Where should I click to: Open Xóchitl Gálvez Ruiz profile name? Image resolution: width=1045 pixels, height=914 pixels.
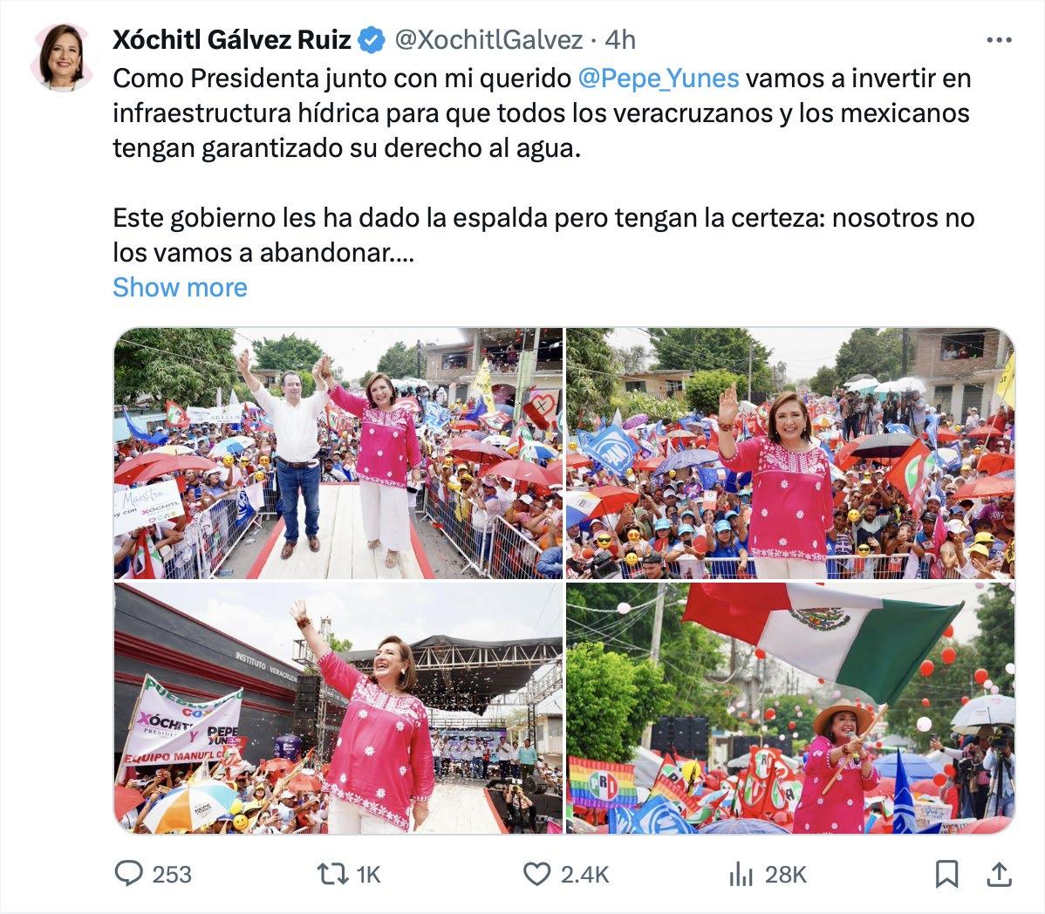232,40
